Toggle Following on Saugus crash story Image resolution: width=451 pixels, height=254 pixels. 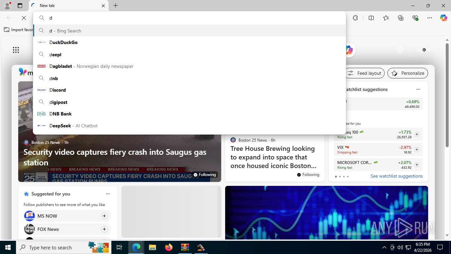[205, 175]
